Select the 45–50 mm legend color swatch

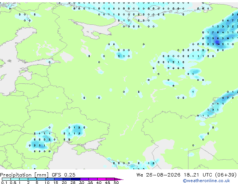tap(110, 179)
